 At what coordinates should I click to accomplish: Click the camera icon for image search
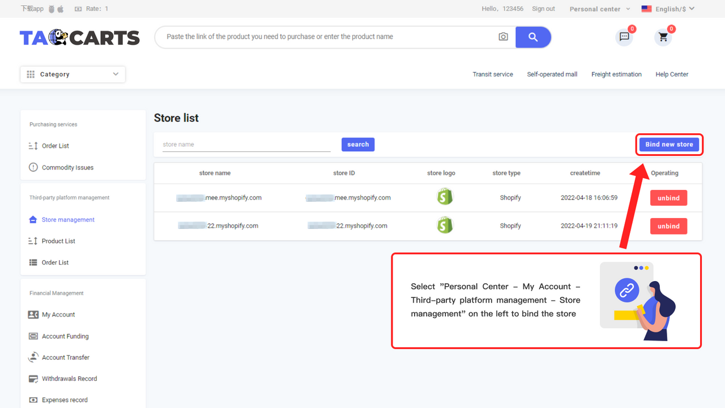coord(503,36)
